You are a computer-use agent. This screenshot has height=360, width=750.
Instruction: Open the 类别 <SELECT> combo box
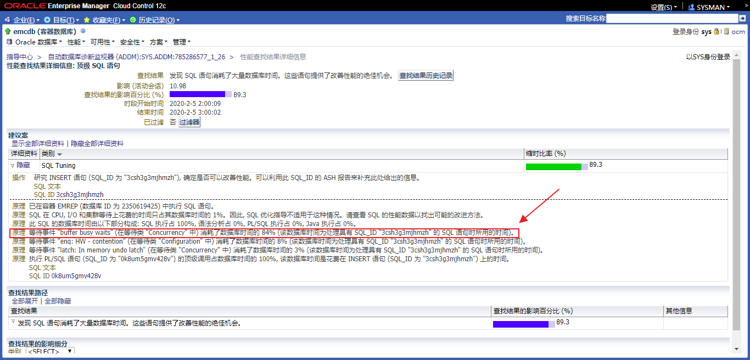[x=50, y=351]
